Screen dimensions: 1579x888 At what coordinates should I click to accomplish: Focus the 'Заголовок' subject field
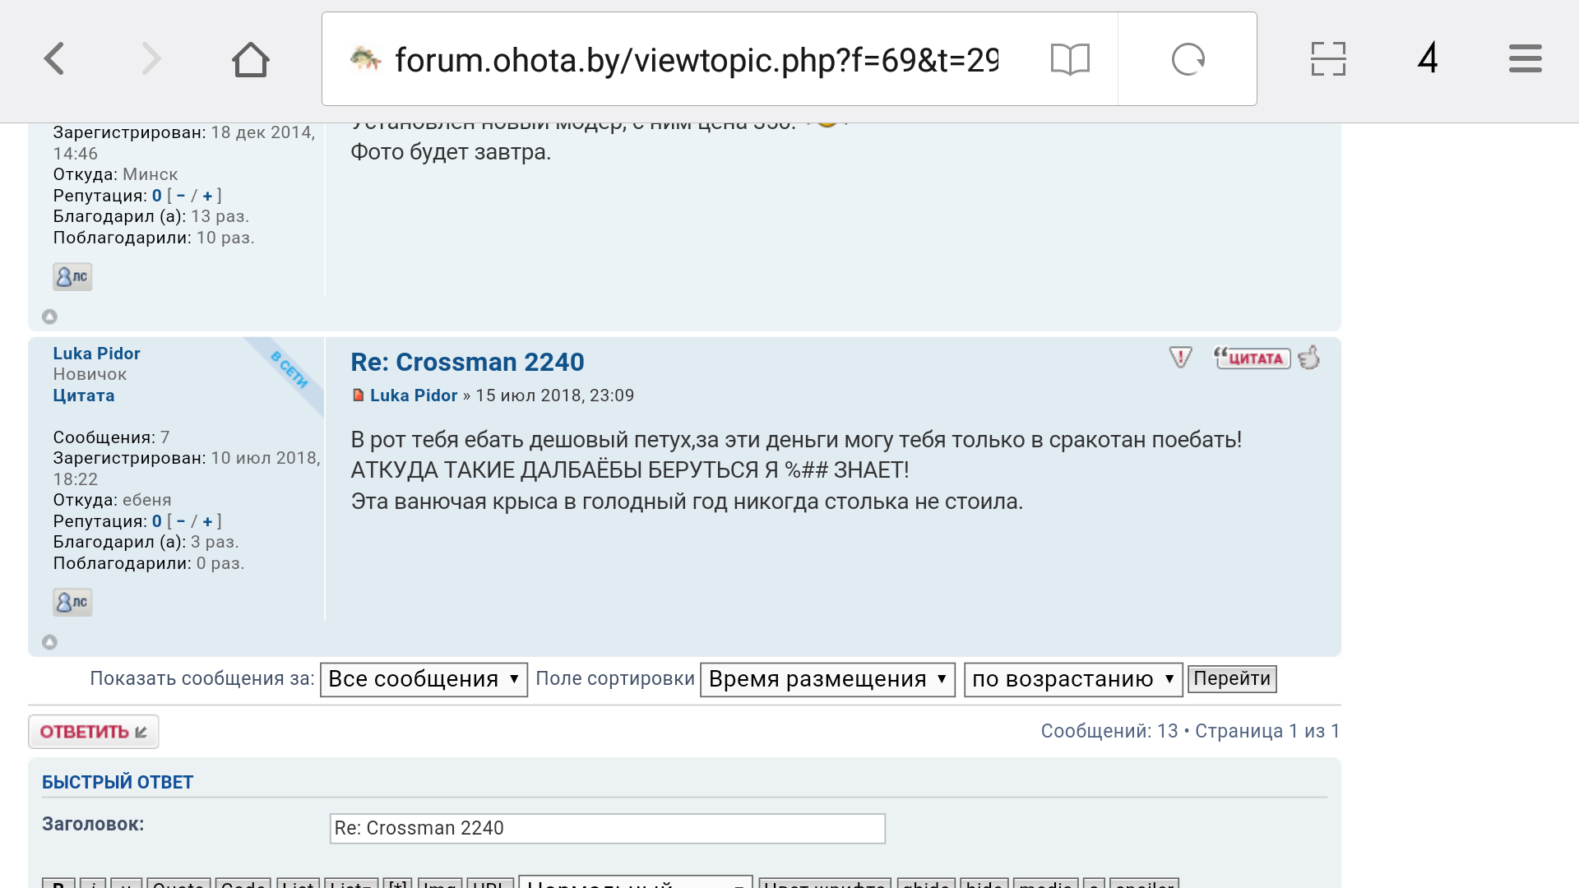tap(607, 828)
